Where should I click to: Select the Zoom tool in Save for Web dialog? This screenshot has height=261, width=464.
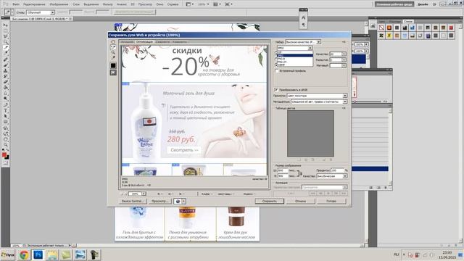coord(113,52)
